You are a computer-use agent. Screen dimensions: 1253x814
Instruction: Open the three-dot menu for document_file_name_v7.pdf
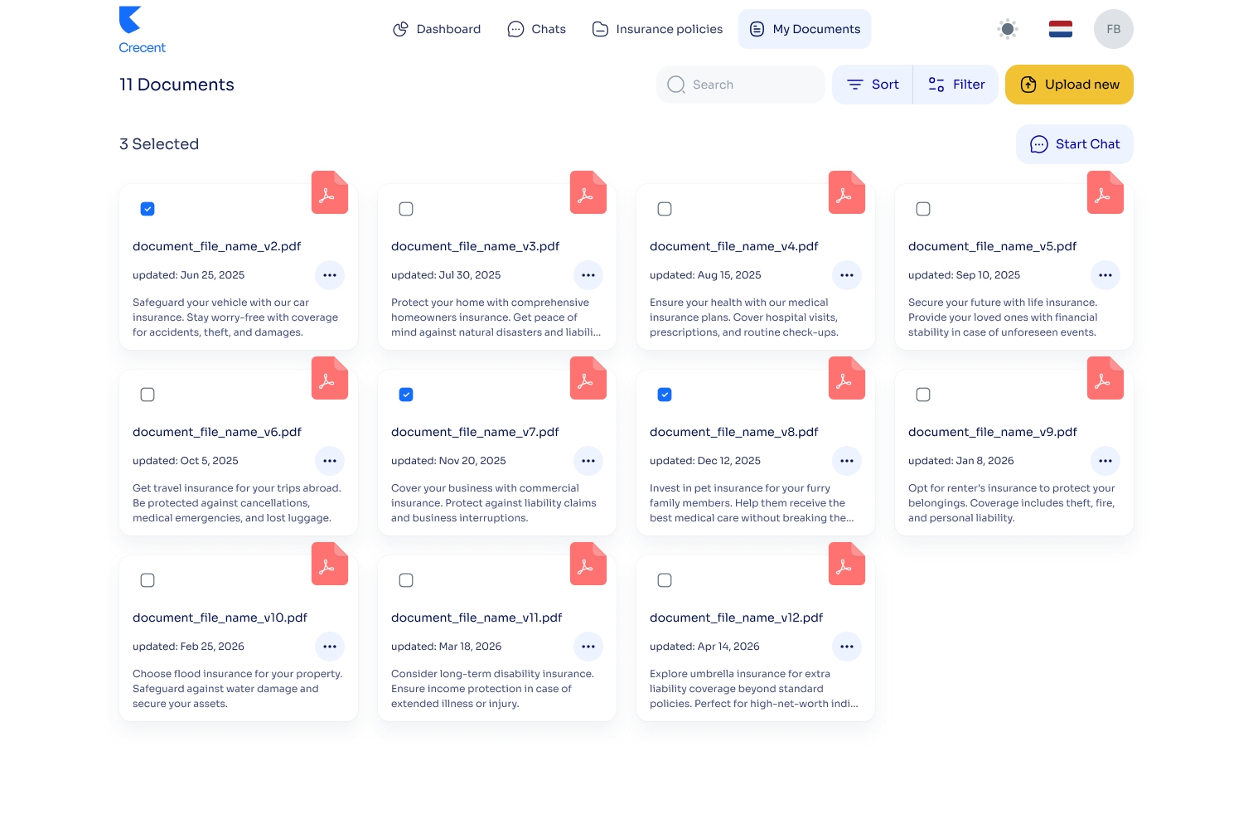588,461
